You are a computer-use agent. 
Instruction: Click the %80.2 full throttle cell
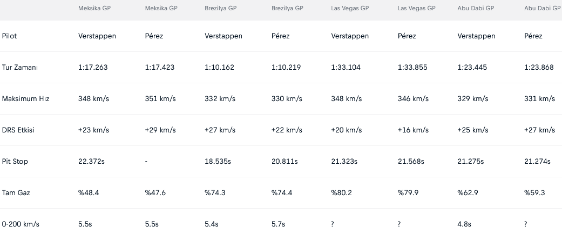point(342,193)
